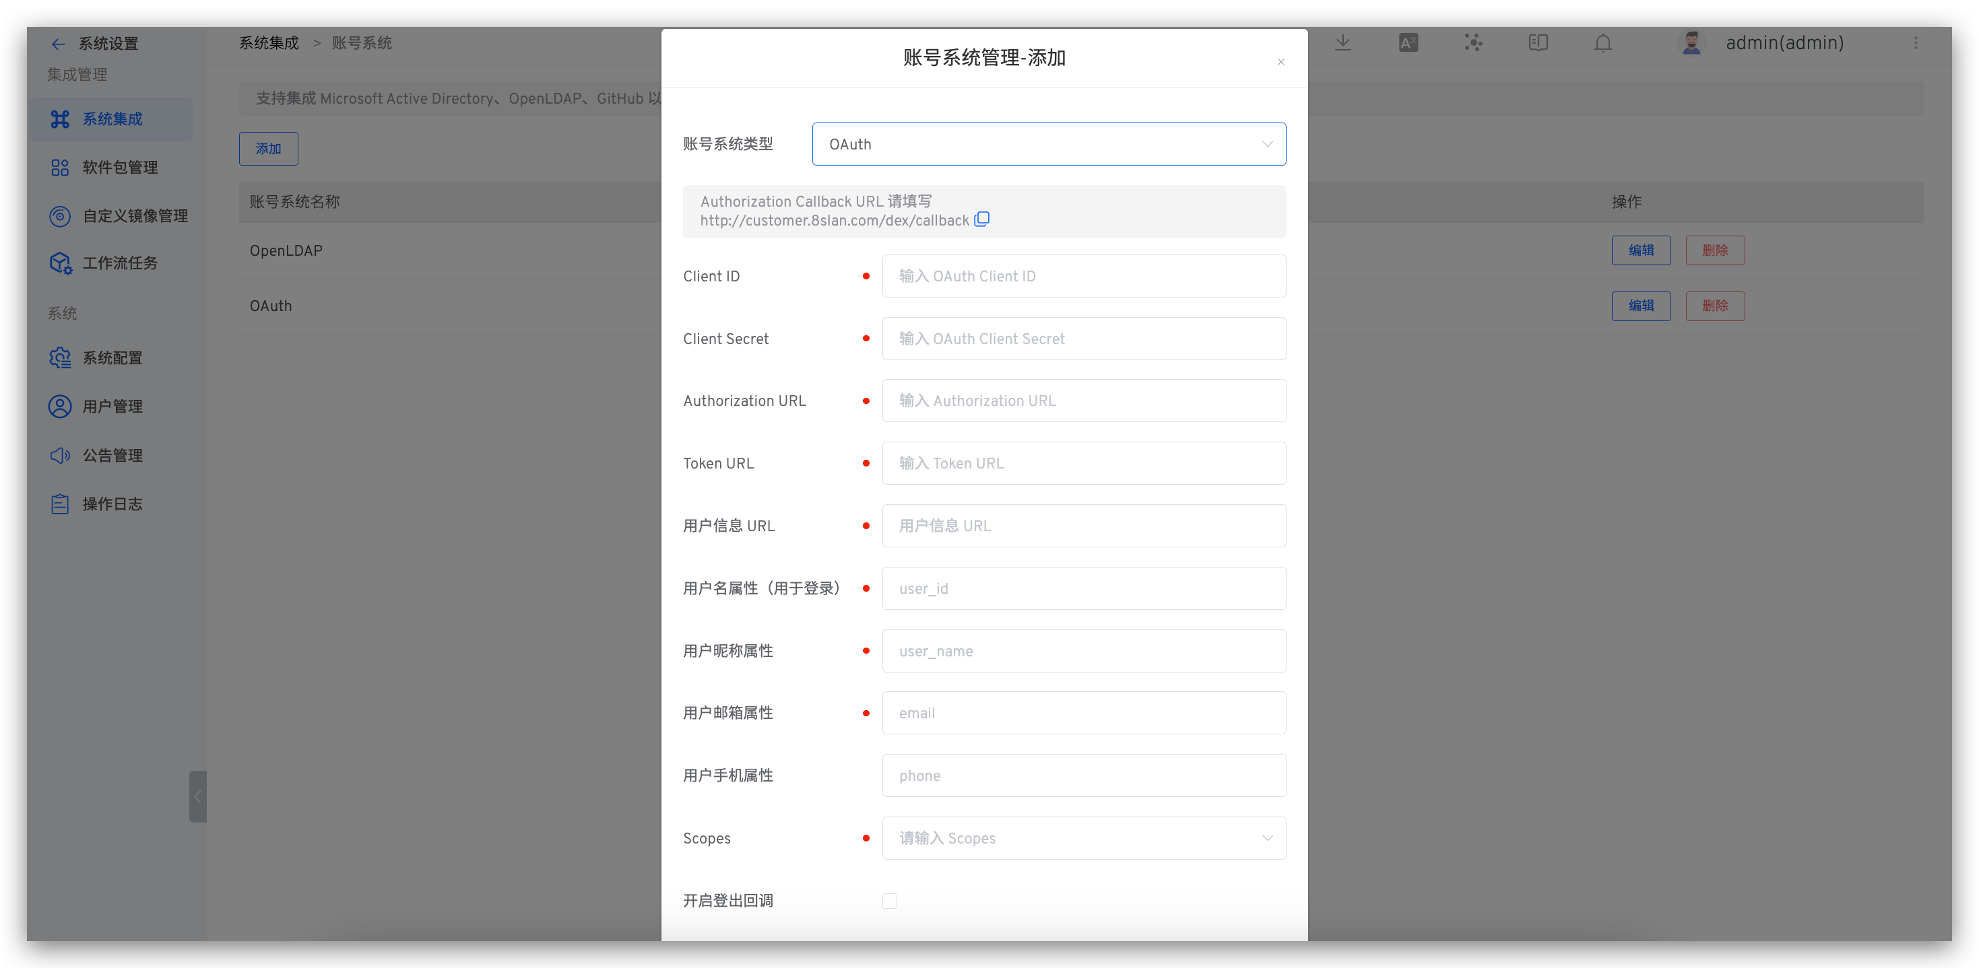Click the language translation icon
Viewport: 1979px width, 968px height.
pyautogui.click(x=1408, y=43)
